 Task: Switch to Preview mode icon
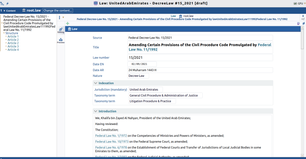point(61,41)
